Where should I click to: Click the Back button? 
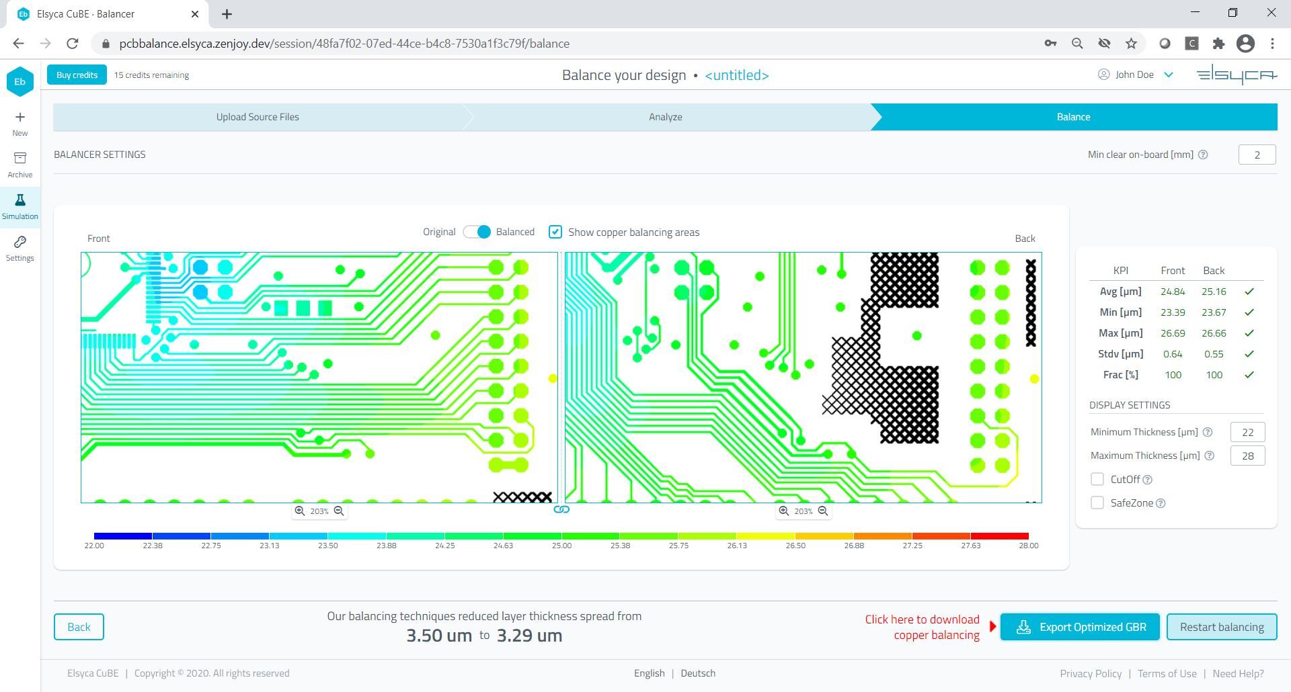79,627
